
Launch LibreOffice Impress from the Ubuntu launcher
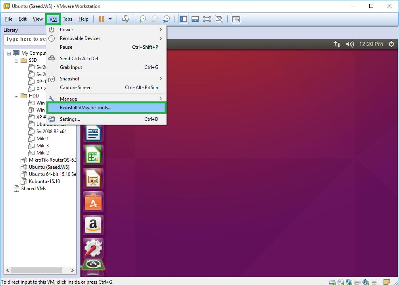click(x=93, y=178)
